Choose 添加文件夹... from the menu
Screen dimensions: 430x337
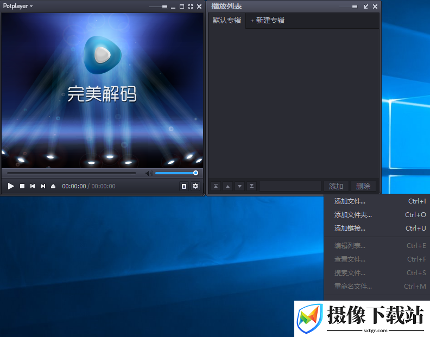377,215
